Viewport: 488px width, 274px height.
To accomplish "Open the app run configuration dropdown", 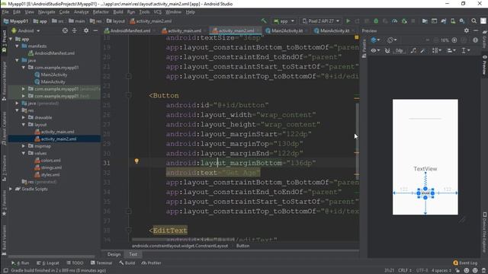I will tap(284, 21).
